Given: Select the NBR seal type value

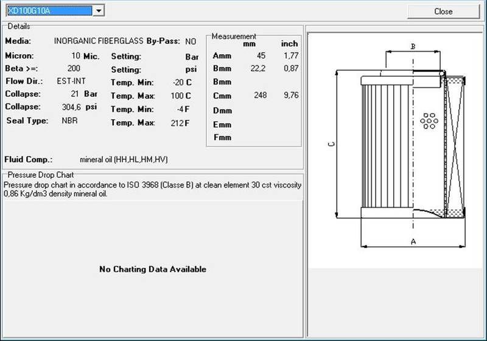Looking at the screenshot, I should pos(70,121).
